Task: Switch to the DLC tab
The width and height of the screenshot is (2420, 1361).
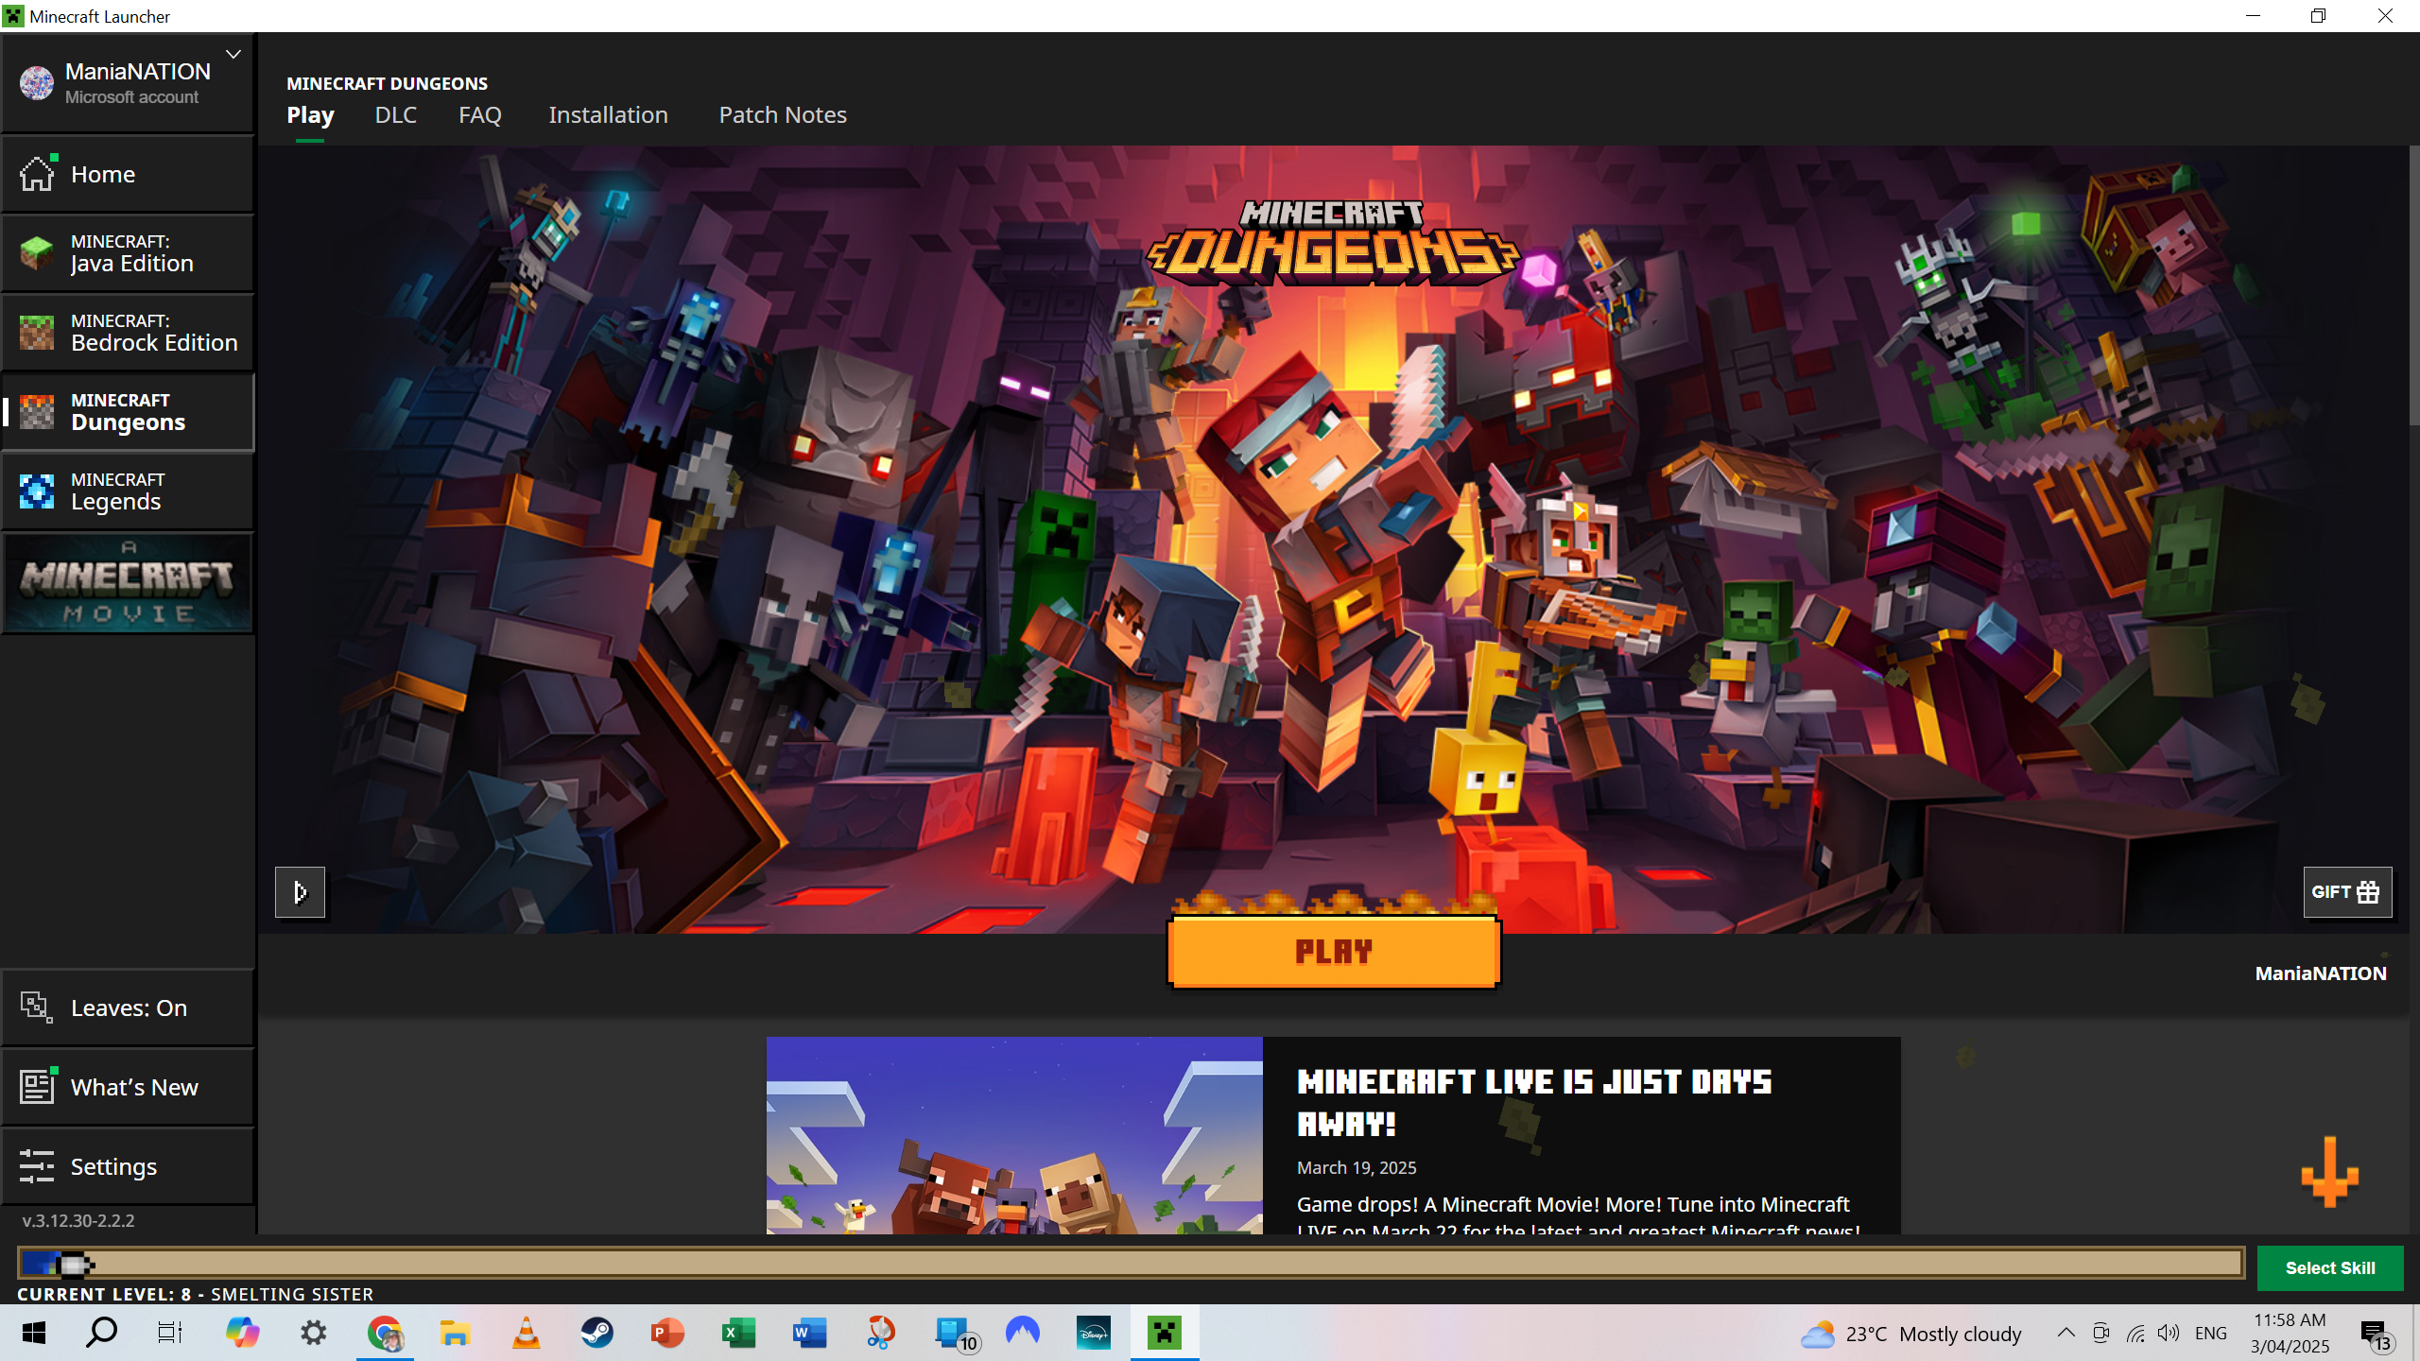Action: pyautogui.click(x=395, y=115)
